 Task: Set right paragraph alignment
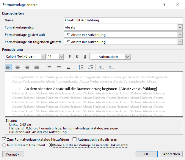pyautogui.click(x=27, y=67)
